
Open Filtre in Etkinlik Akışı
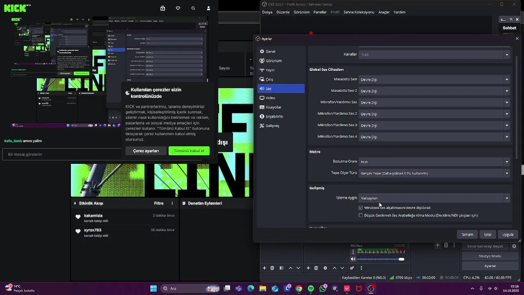click(x=158, y=203)
